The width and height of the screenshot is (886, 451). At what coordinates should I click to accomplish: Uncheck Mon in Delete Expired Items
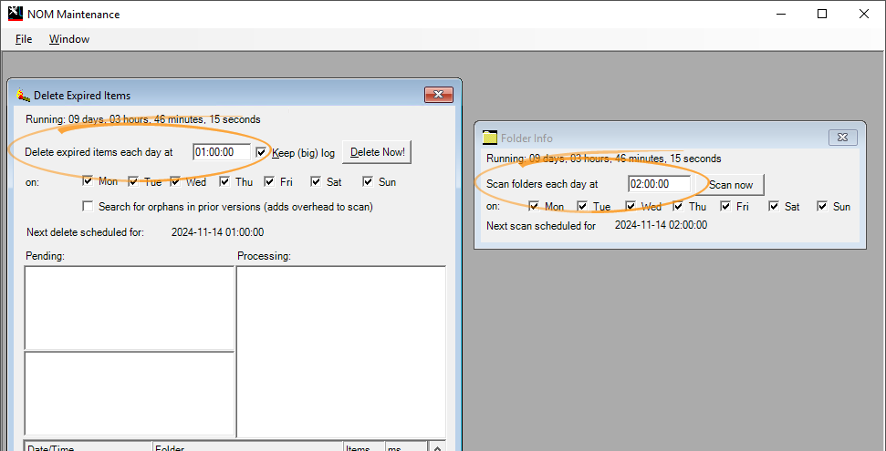pyautogui.click(x=88, y=181)
